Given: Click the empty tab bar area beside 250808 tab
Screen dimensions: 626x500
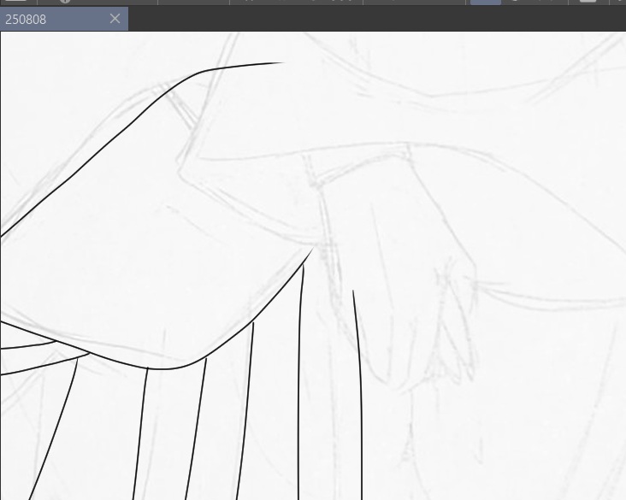Looking at the screenshot, I should coord(376,19).
